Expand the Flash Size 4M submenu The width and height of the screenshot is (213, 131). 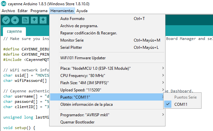85,83
